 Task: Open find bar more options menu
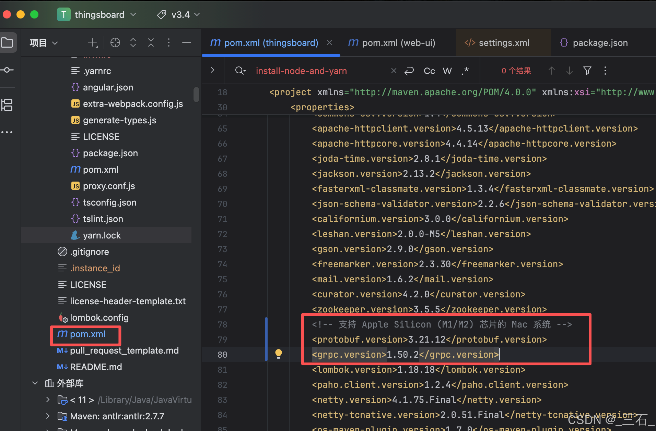click(605, 71)
